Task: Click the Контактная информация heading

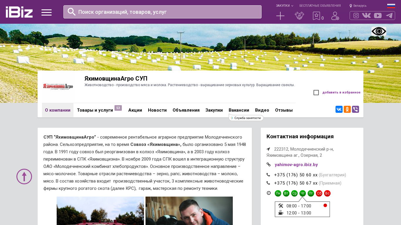Action: [300, 137]
